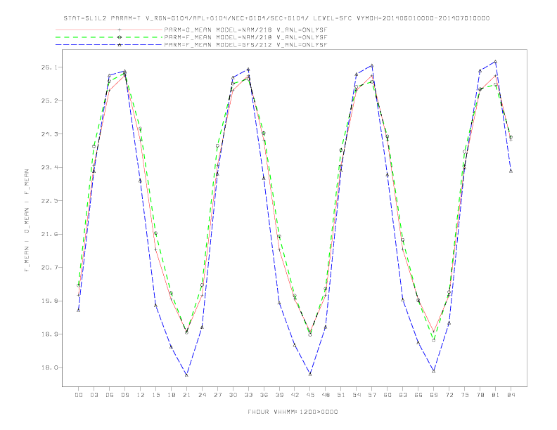Click x-axis tick label 63

coord(403,395)
